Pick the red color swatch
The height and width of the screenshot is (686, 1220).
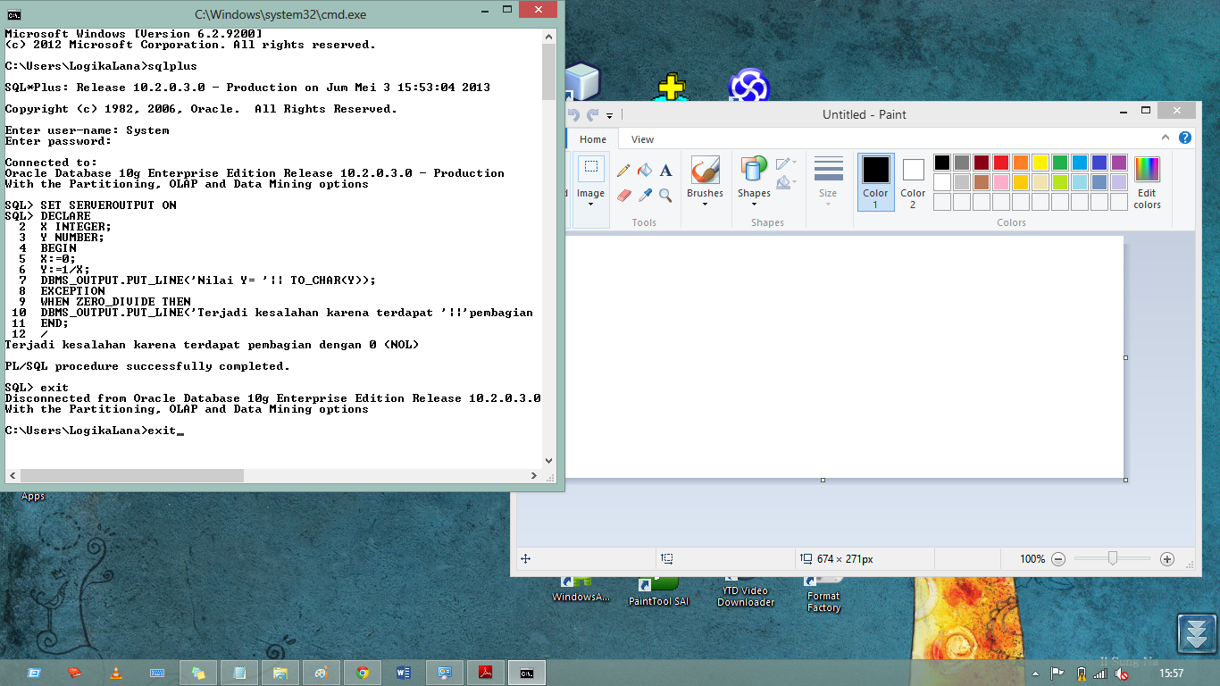tap(1001, 163)
